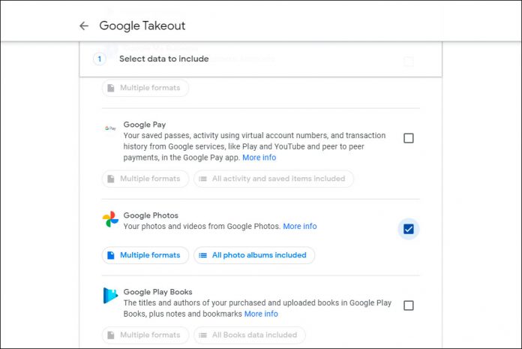The width and height of the screenshot is (522, 349).
Task: Click All activity and saved items included
Action: [x=274, y=179]
